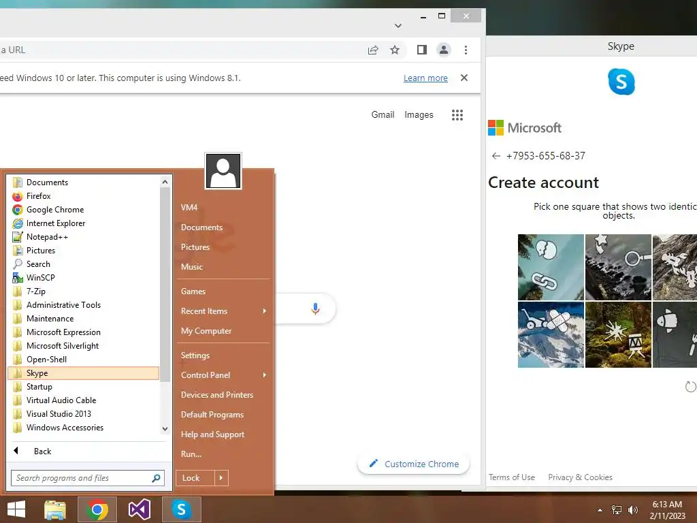The image size is (697, 523).
Task: Click the Windows Start button on the taskbar
Action: pyautogui.click(x=16, y=509)
